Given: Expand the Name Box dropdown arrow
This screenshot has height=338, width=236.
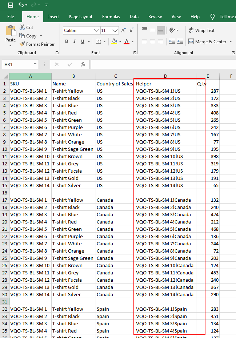Looking at the screenshot, I should click(35, 64).
